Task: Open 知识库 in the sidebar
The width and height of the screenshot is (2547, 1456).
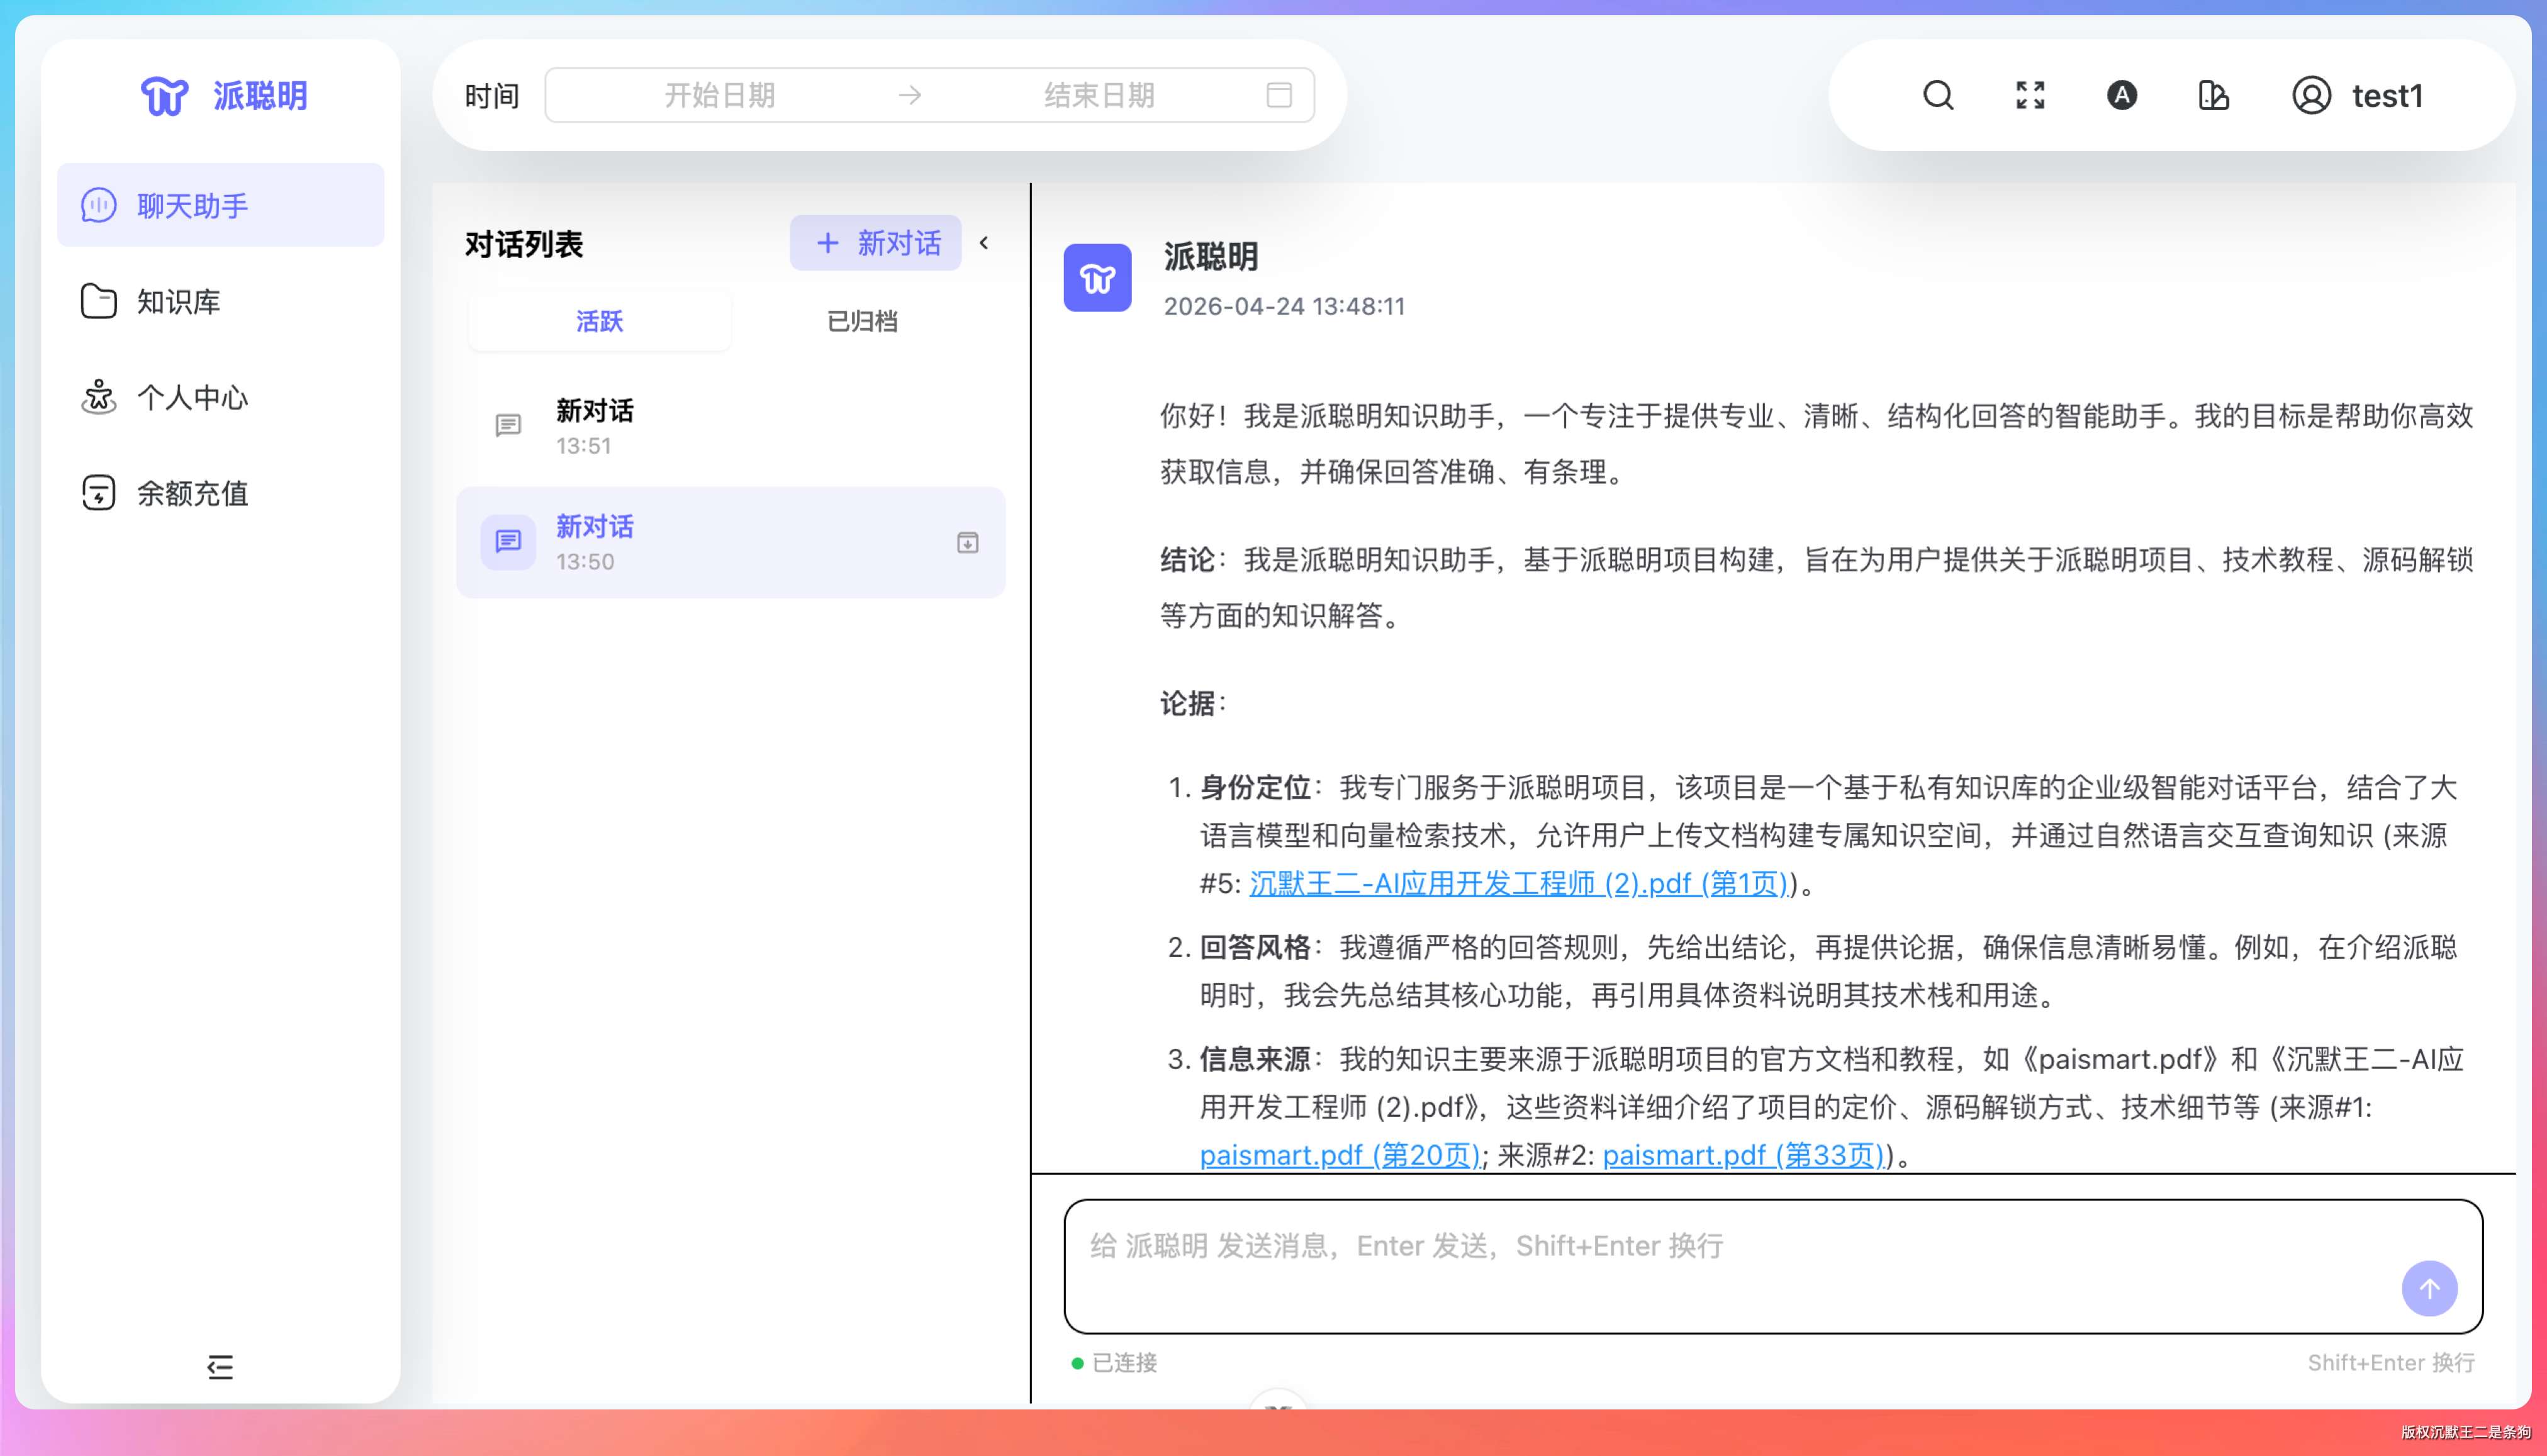Action: 178,301
